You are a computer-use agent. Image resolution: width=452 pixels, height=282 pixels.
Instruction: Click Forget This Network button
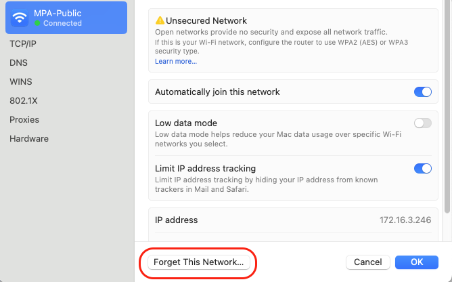[x=199, y=262]
